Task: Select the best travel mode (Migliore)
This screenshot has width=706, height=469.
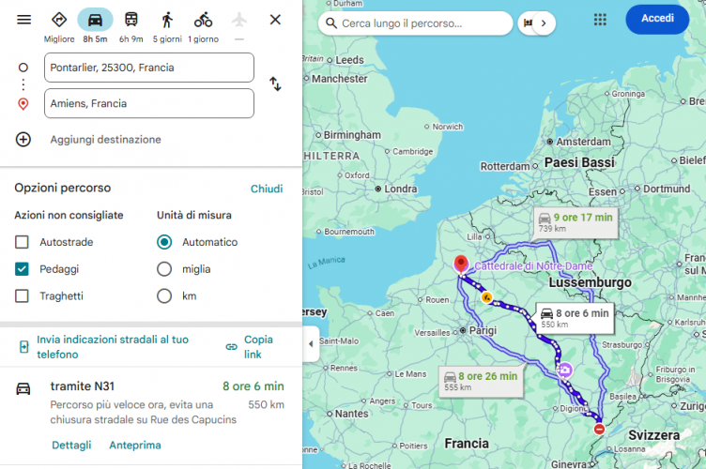Action: click(x=59, y=26)
